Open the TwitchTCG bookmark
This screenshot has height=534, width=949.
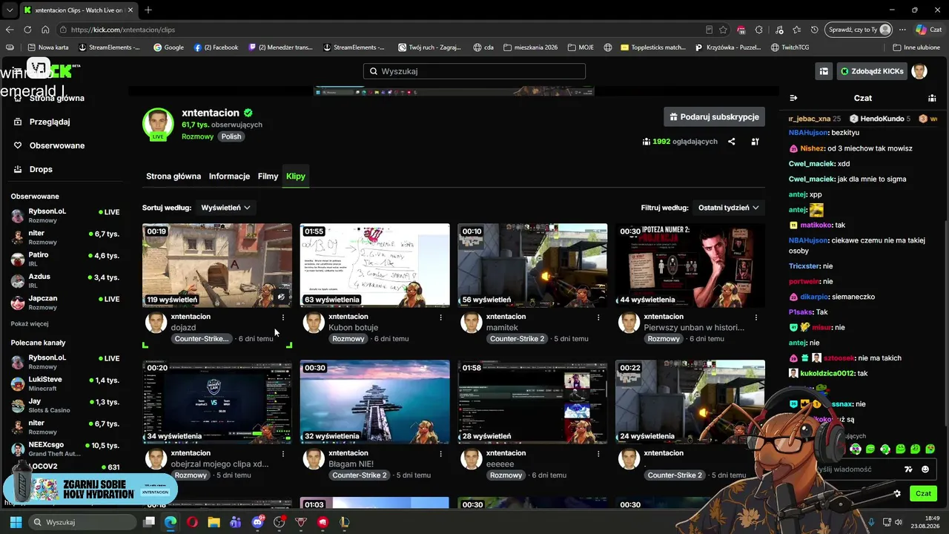(x=790, y=47)
